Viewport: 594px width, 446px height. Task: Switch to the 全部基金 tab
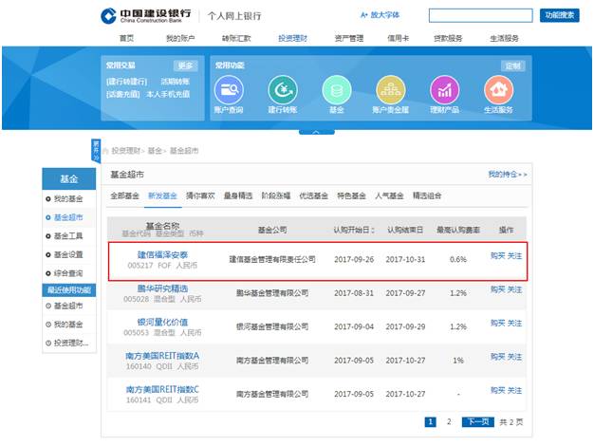click(124, 195)
